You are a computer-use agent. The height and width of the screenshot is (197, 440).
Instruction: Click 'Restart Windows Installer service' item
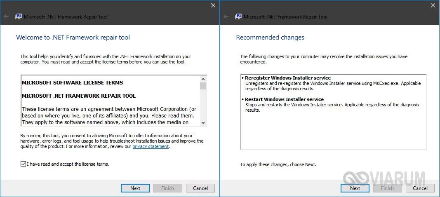[284, 99]
